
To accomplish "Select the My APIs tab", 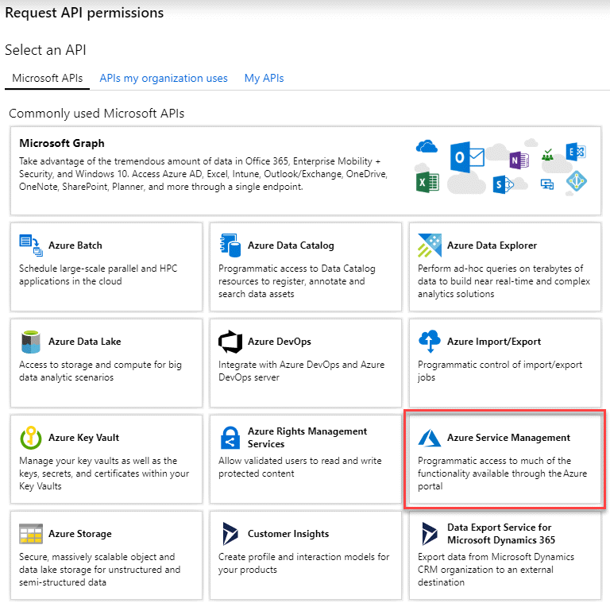I will 264,78.
